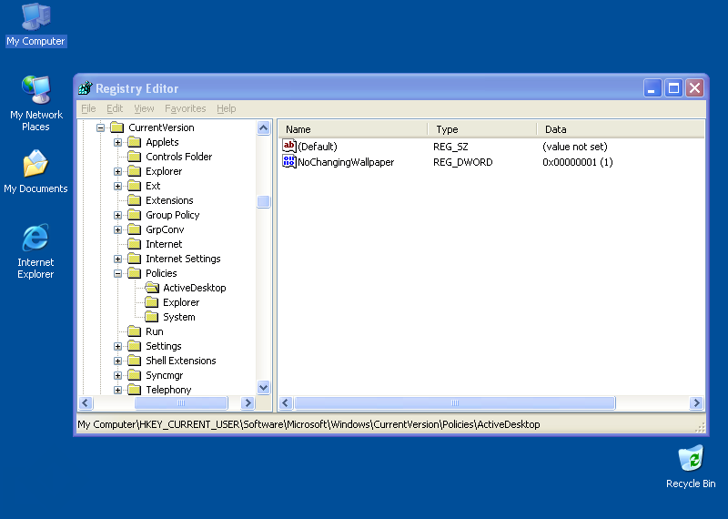Expand the Group Policy key
728x519 pixels.
coord(117,215)
